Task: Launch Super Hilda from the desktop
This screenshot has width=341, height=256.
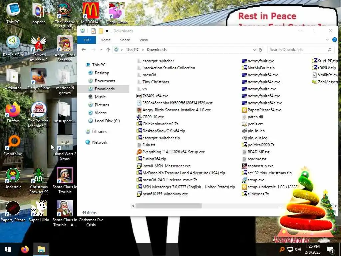Action: tap(39, 212)
